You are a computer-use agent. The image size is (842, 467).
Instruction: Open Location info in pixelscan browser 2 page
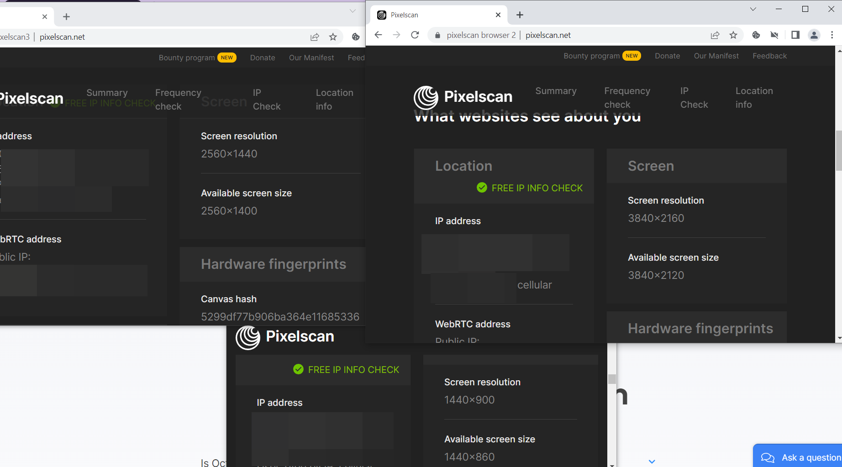tap(754, 98)
